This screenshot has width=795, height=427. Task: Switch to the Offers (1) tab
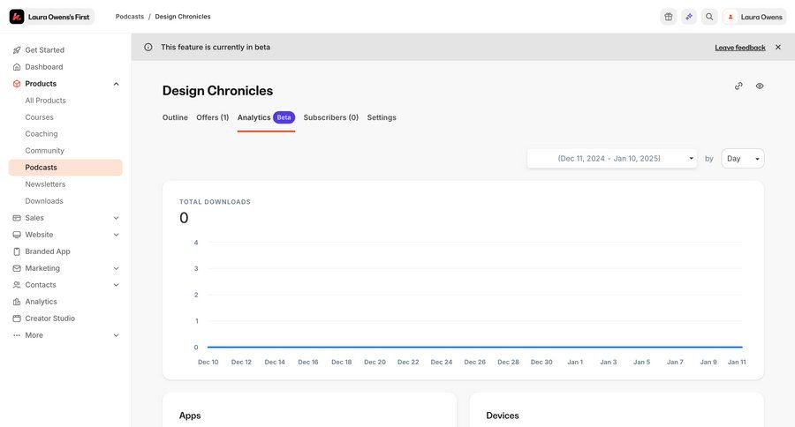212,117
